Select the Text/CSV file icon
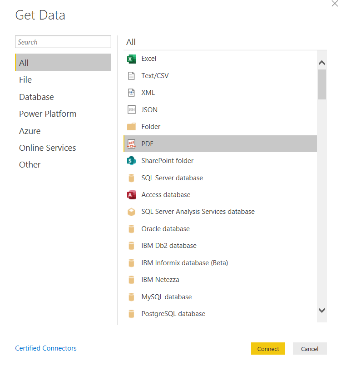The image size is (341, 366). click(x=132, y=76)
